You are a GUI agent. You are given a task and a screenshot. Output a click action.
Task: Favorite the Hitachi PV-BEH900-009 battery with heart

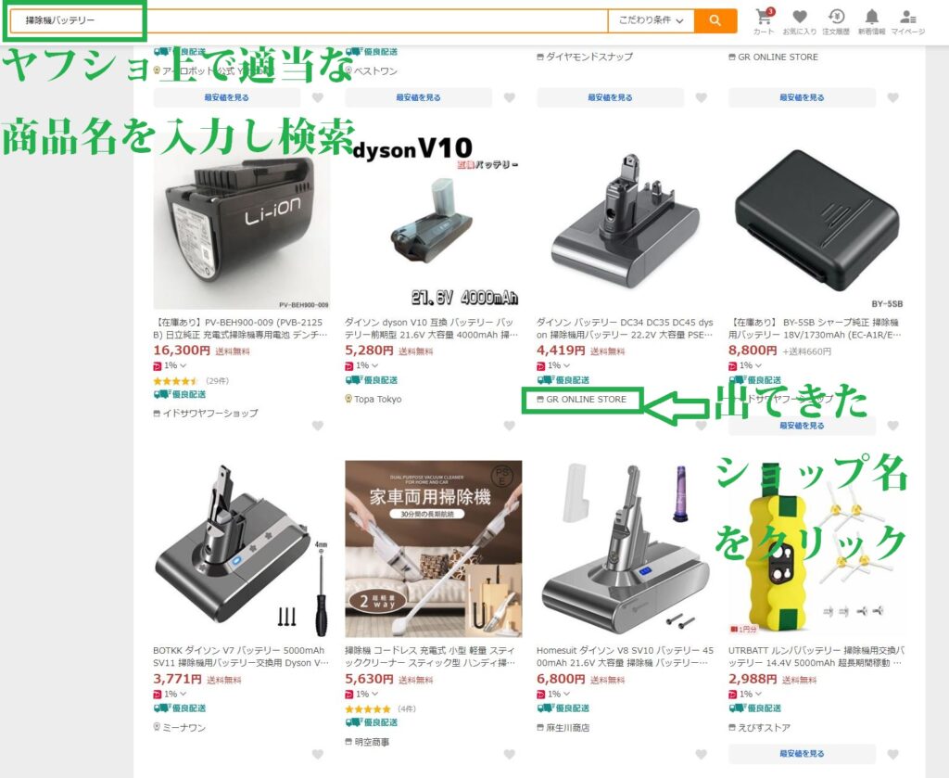(x=318, y=426)
